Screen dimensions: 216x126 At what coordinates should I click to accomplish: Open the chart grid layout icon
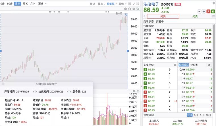130,4
